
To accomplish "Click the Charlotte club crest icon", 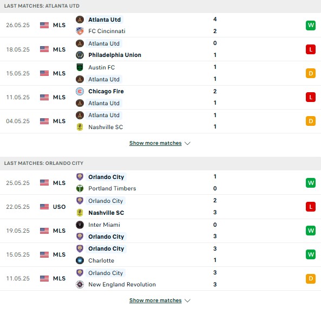I will [80, 260].
